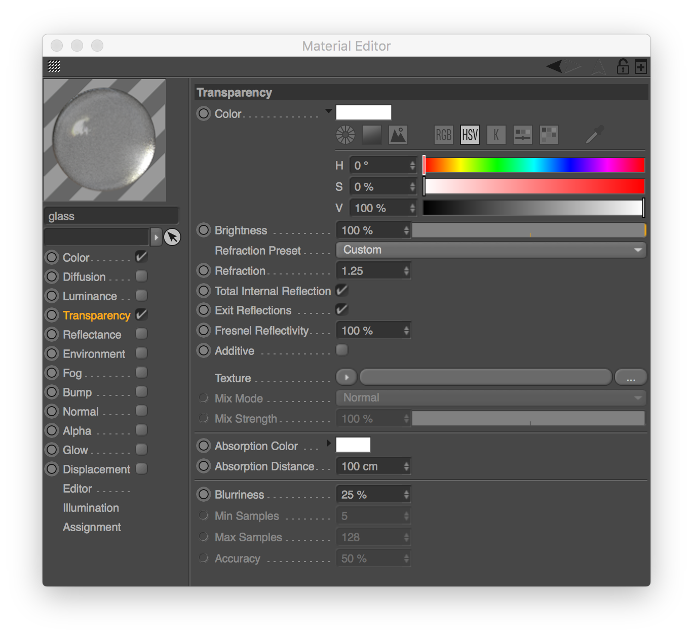
Task: Open the color wheel picker mode
Action: pos(345,135)
